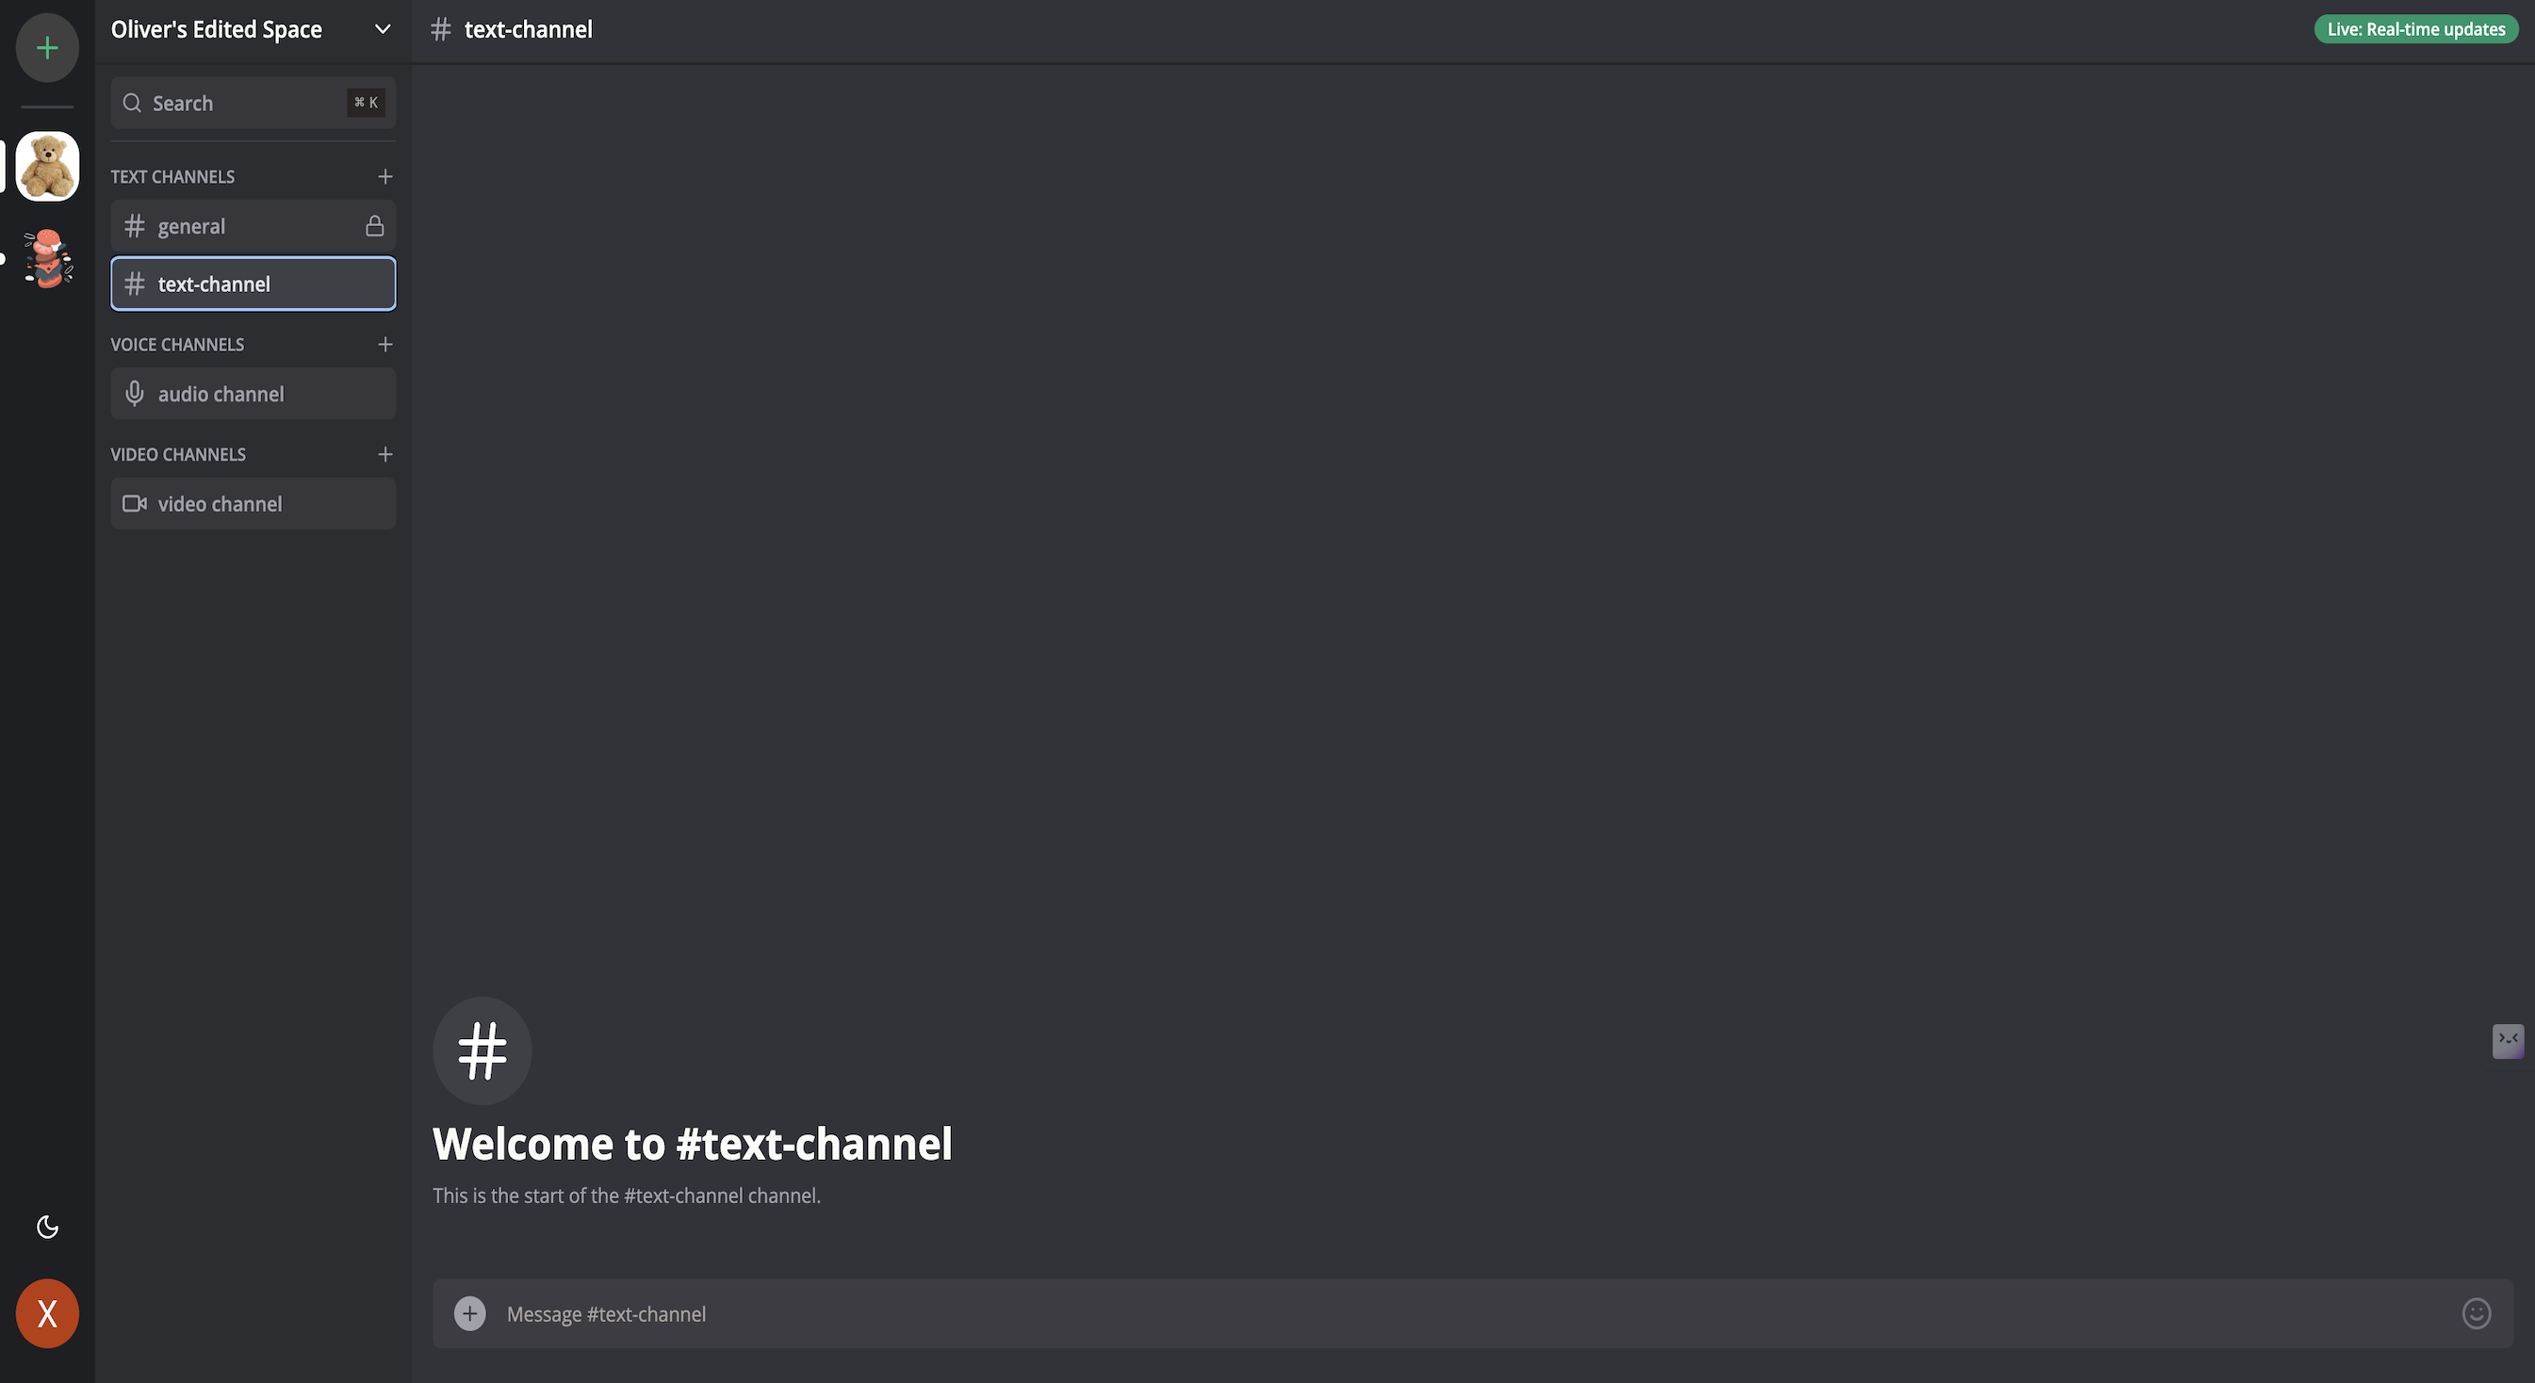The height and width of the screenshot is (1383, 2535).
Task: Join the audio channel
Action: click(253, 395)
